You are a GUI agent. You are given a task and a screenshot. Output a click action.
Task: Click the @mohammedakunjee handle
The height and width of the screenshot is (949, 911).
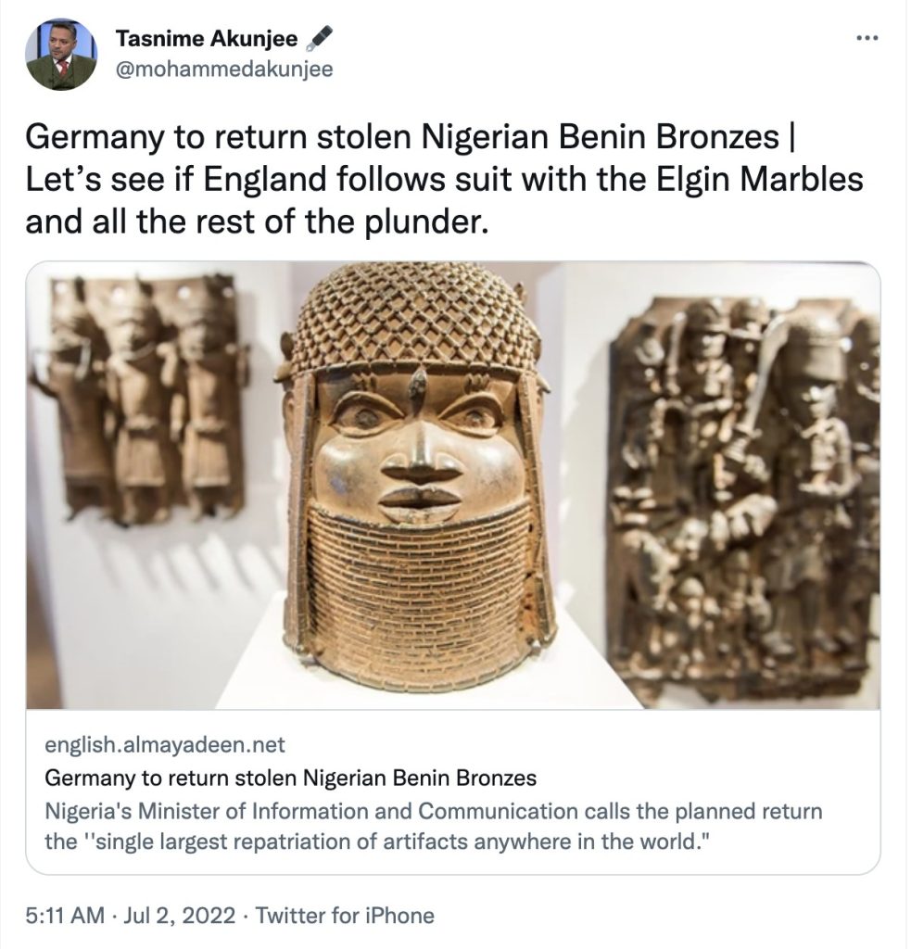[223, 70]
